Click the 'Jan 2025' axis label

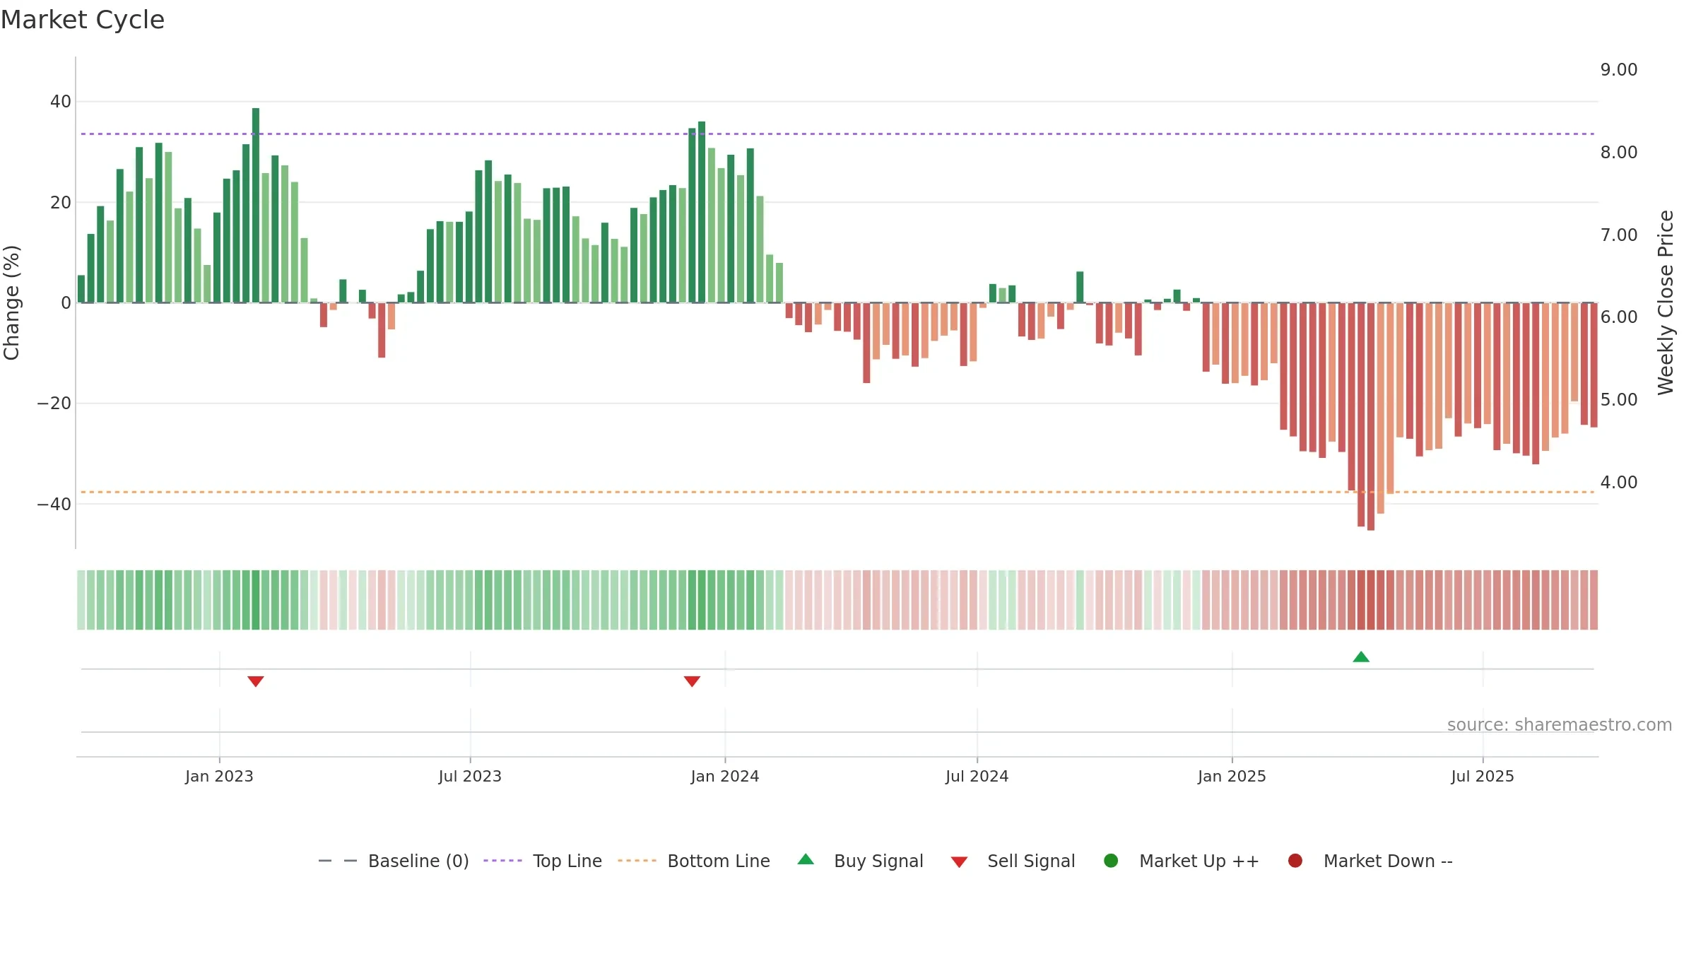pos(1232,776)
